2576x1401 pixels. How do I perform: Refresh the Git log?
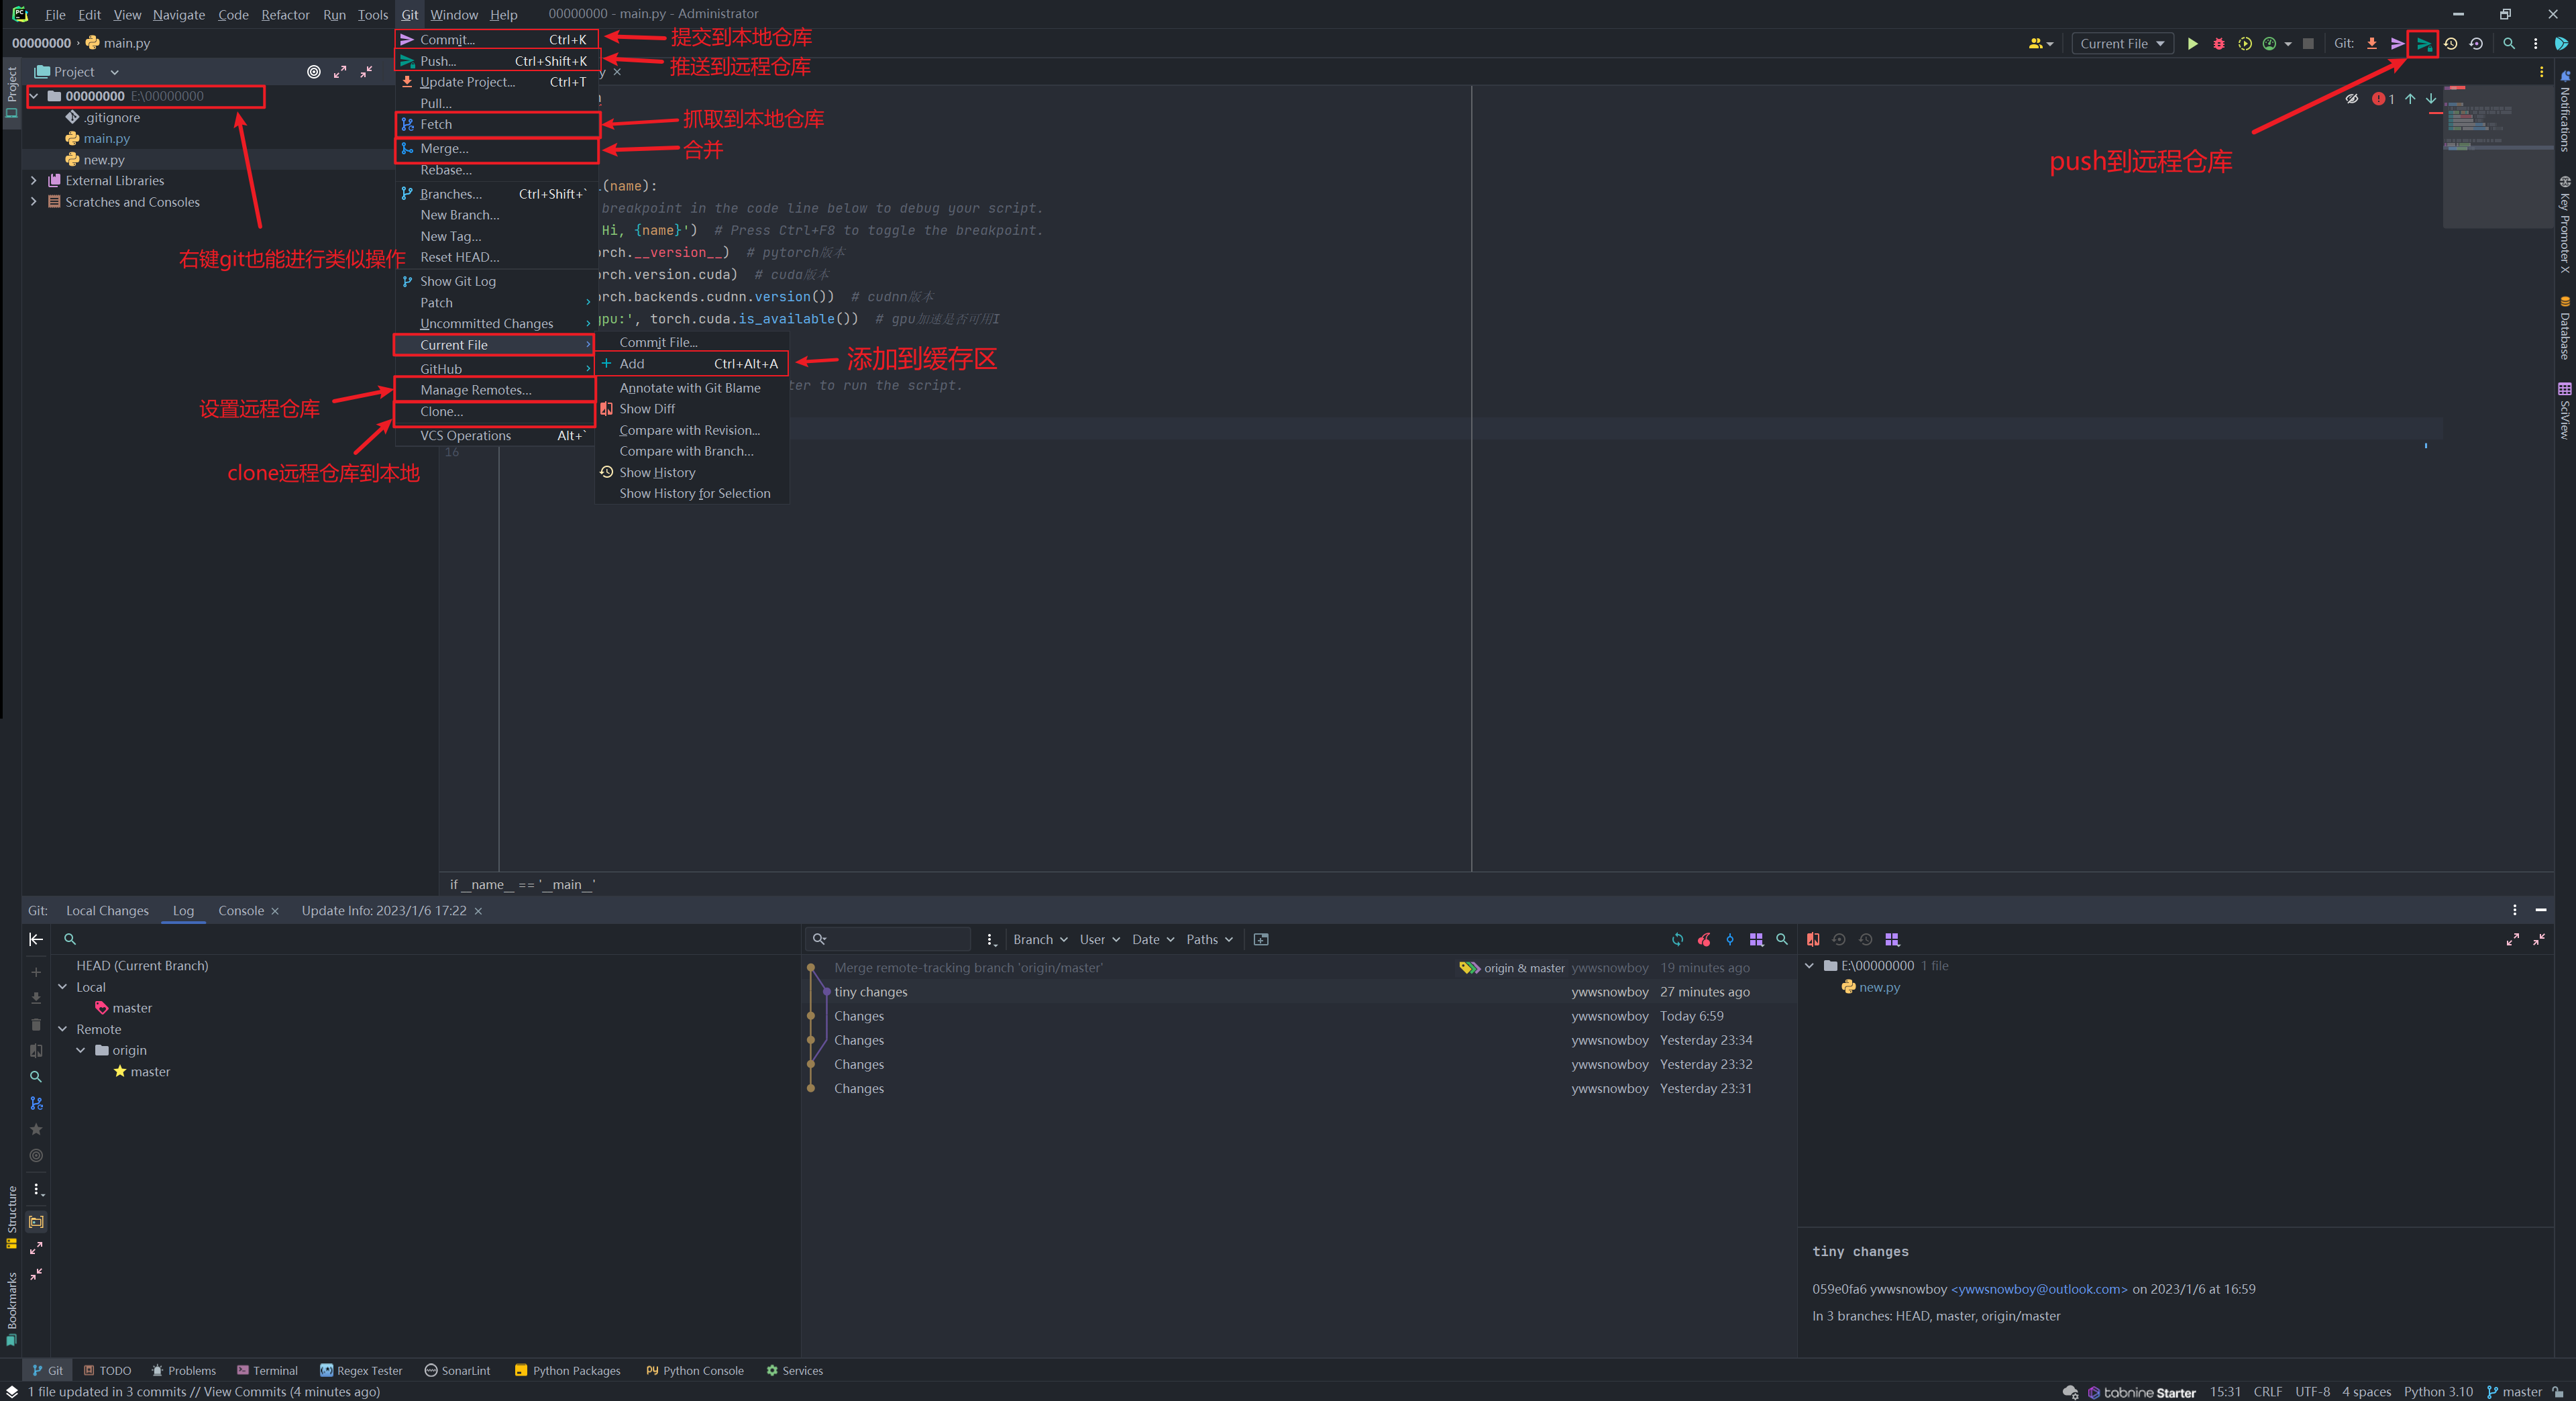tap(1677, 939)
